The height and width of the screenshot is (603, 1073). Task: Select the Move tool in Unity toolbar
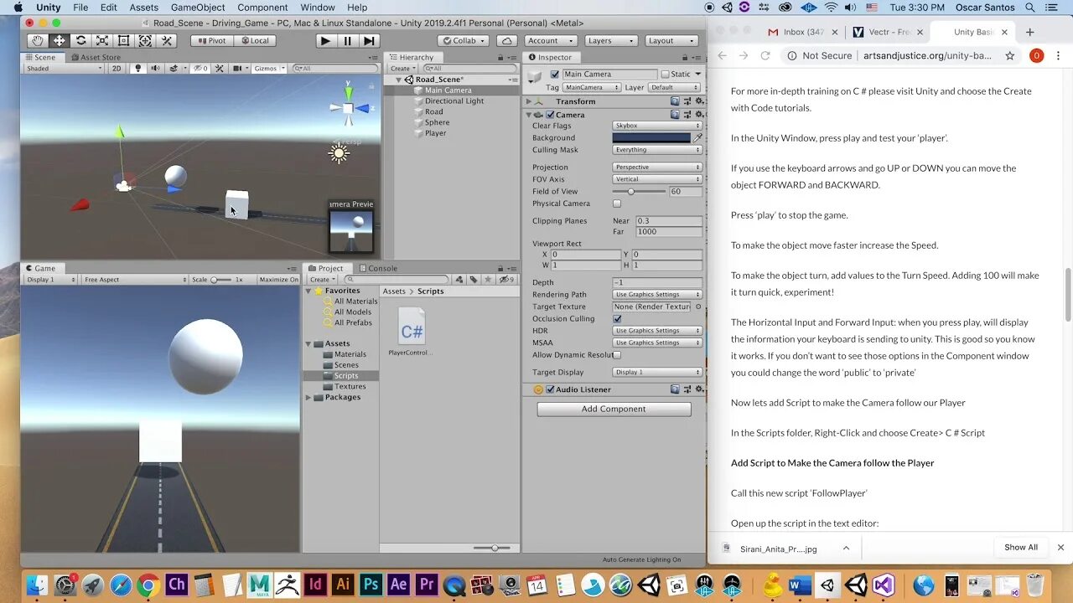coord(60,40)
